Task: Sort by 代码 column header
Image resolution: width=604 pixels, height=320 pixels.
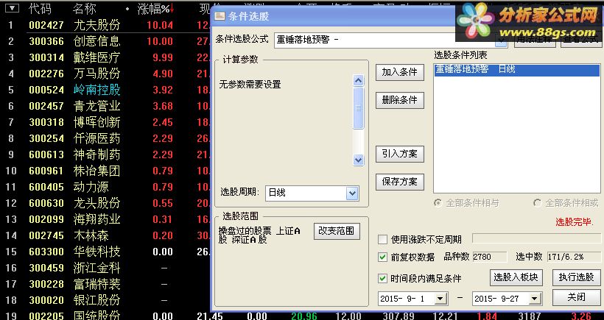Action: coord(40,9)
